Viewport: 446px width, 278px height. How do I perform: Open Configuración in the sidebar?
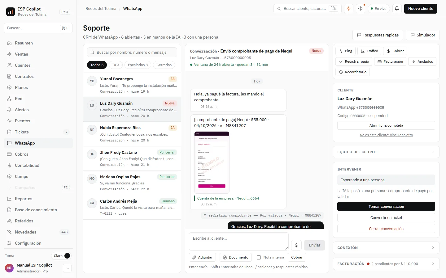pyautogui.click(x=38, y=243)
